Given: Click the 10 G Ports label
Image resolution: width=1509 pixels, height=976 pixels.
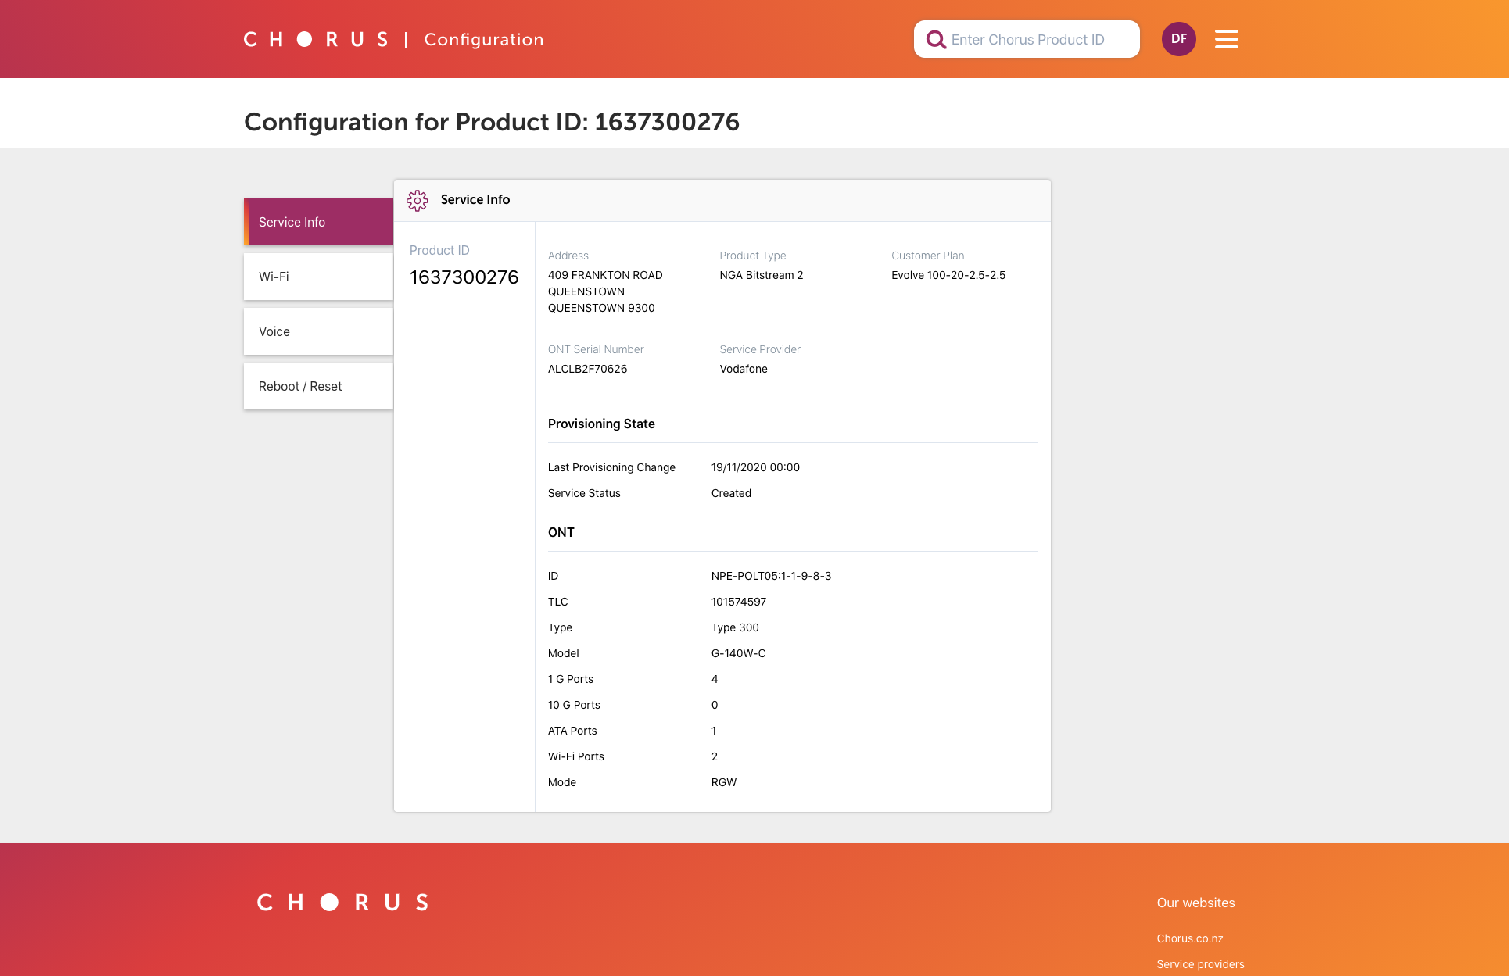Looking at the screenshot, I should (x=574, y=705).
